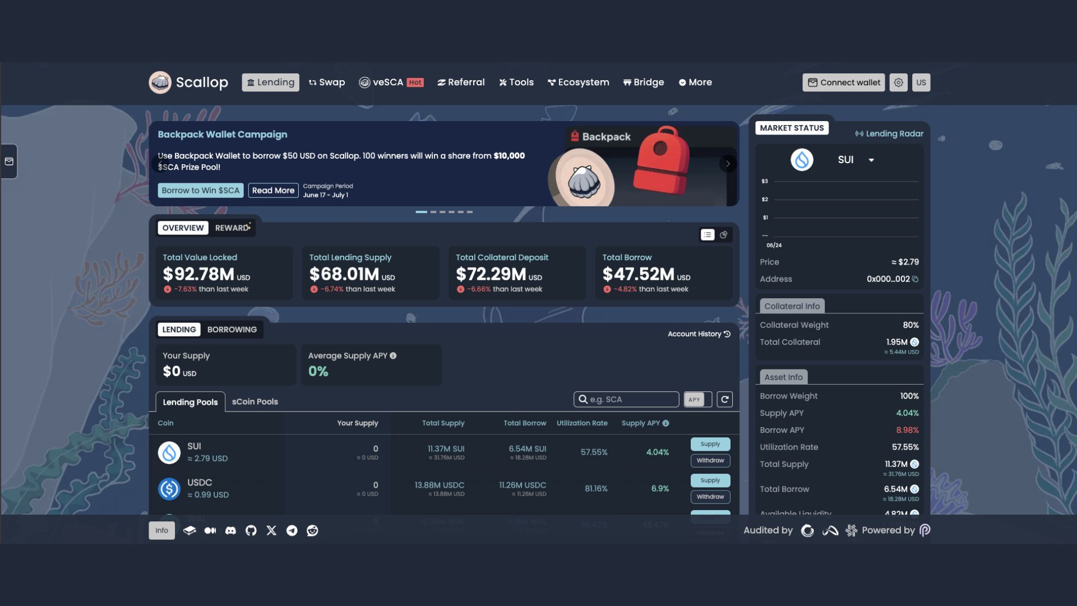
Task: Click Supply for the USDC pool
Action: [710, 480]
